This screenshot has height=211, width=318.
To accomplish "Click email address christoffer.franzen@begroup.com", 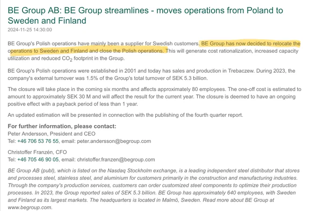I will [x=116, y=160].
